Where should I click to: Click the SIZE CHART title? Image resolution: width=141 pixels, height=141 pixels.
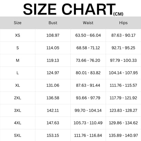pyautogui.click(x=69, y=9)
